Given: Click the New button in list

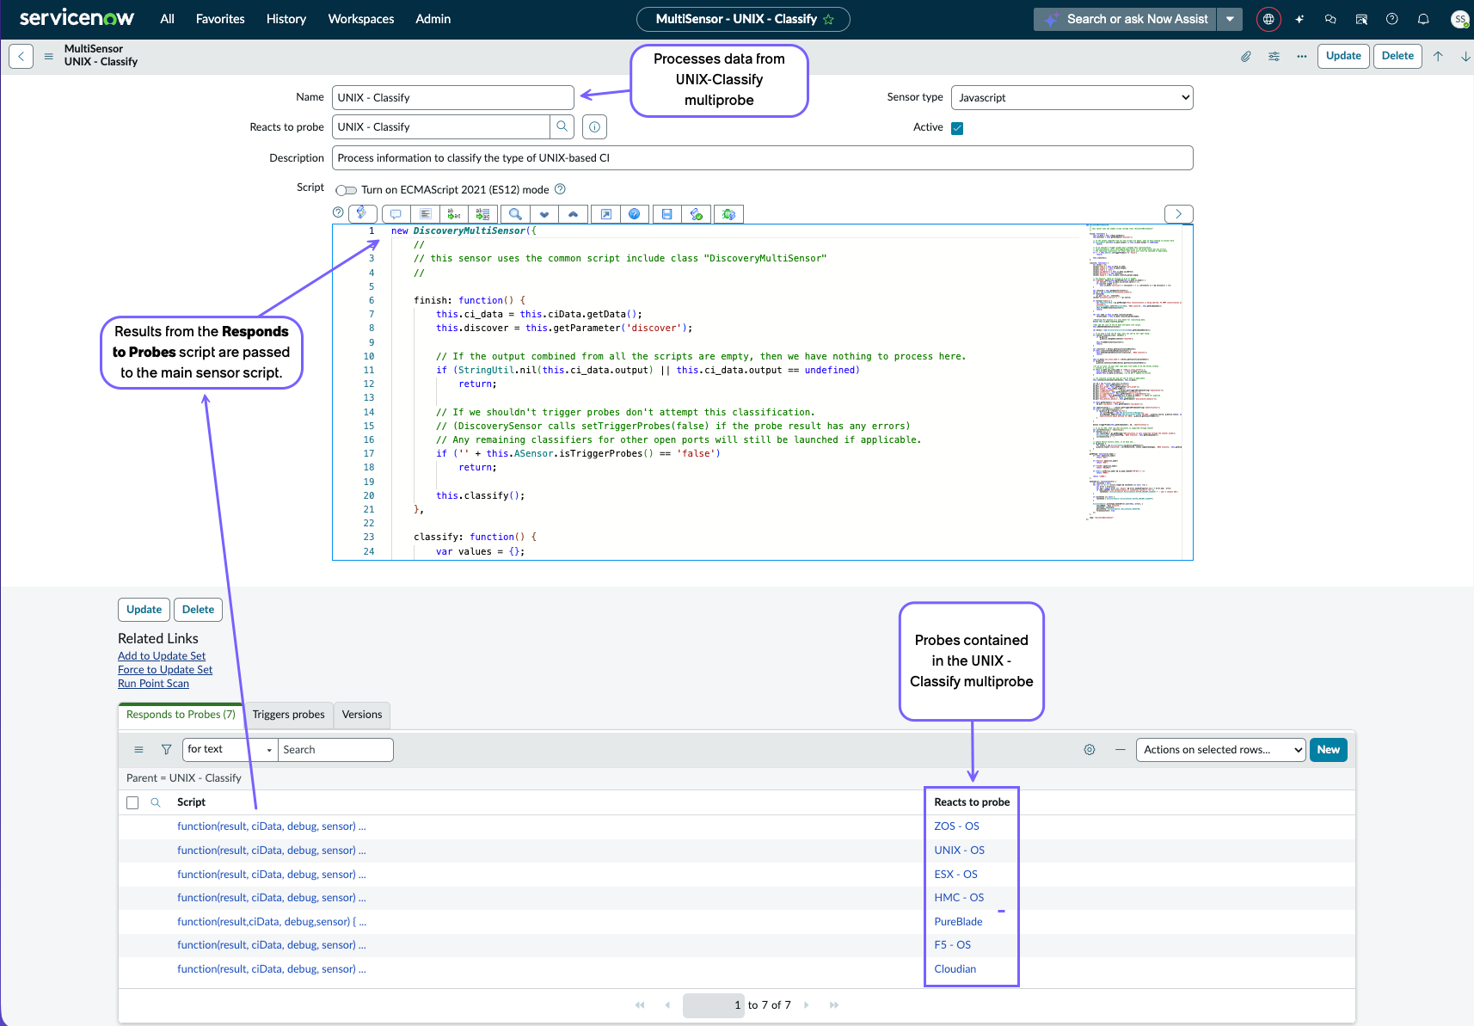Looking at the screenshot, I should pyautogui.click(x=1329, y=750).
